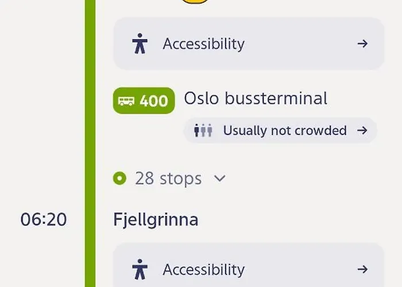Click the person icon below Fjellgrinna
Viewport: 402px width, 287px height.
click(x=139, y=269)
